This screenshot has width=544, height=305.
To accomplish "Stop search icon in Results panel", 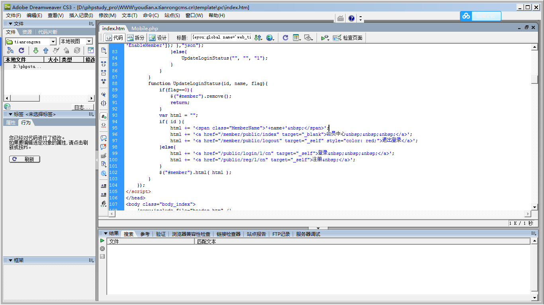I will [102, 249].
